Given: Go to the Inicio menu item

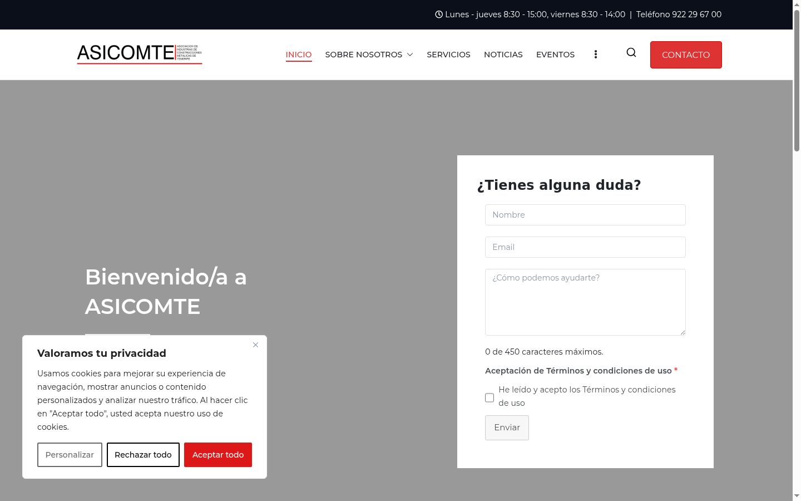Looking at the screenshot, I should click(x=299, y=55).
